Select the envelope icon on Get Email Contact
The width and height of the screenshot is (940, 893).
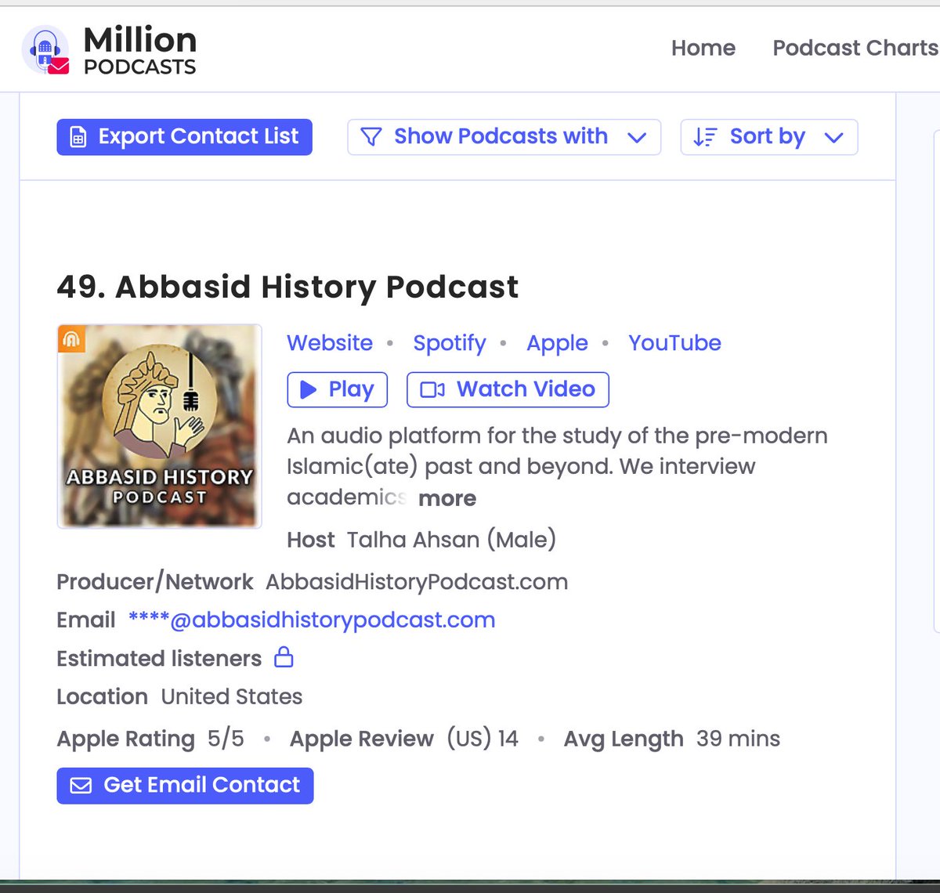[81, 785]
